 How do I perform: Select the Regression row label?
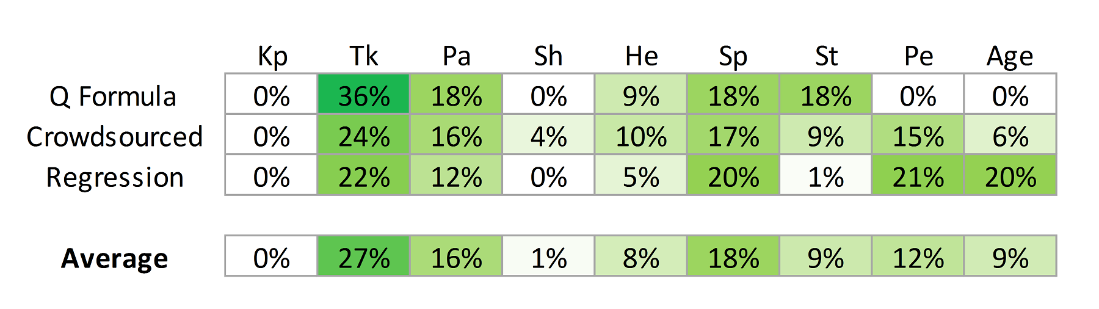click(115, 178)
